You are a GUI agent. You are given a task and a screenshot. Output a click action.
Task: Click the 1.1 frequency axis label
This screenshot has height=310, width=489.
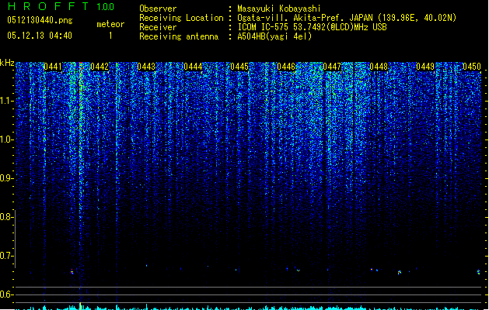tap(6, 101)
